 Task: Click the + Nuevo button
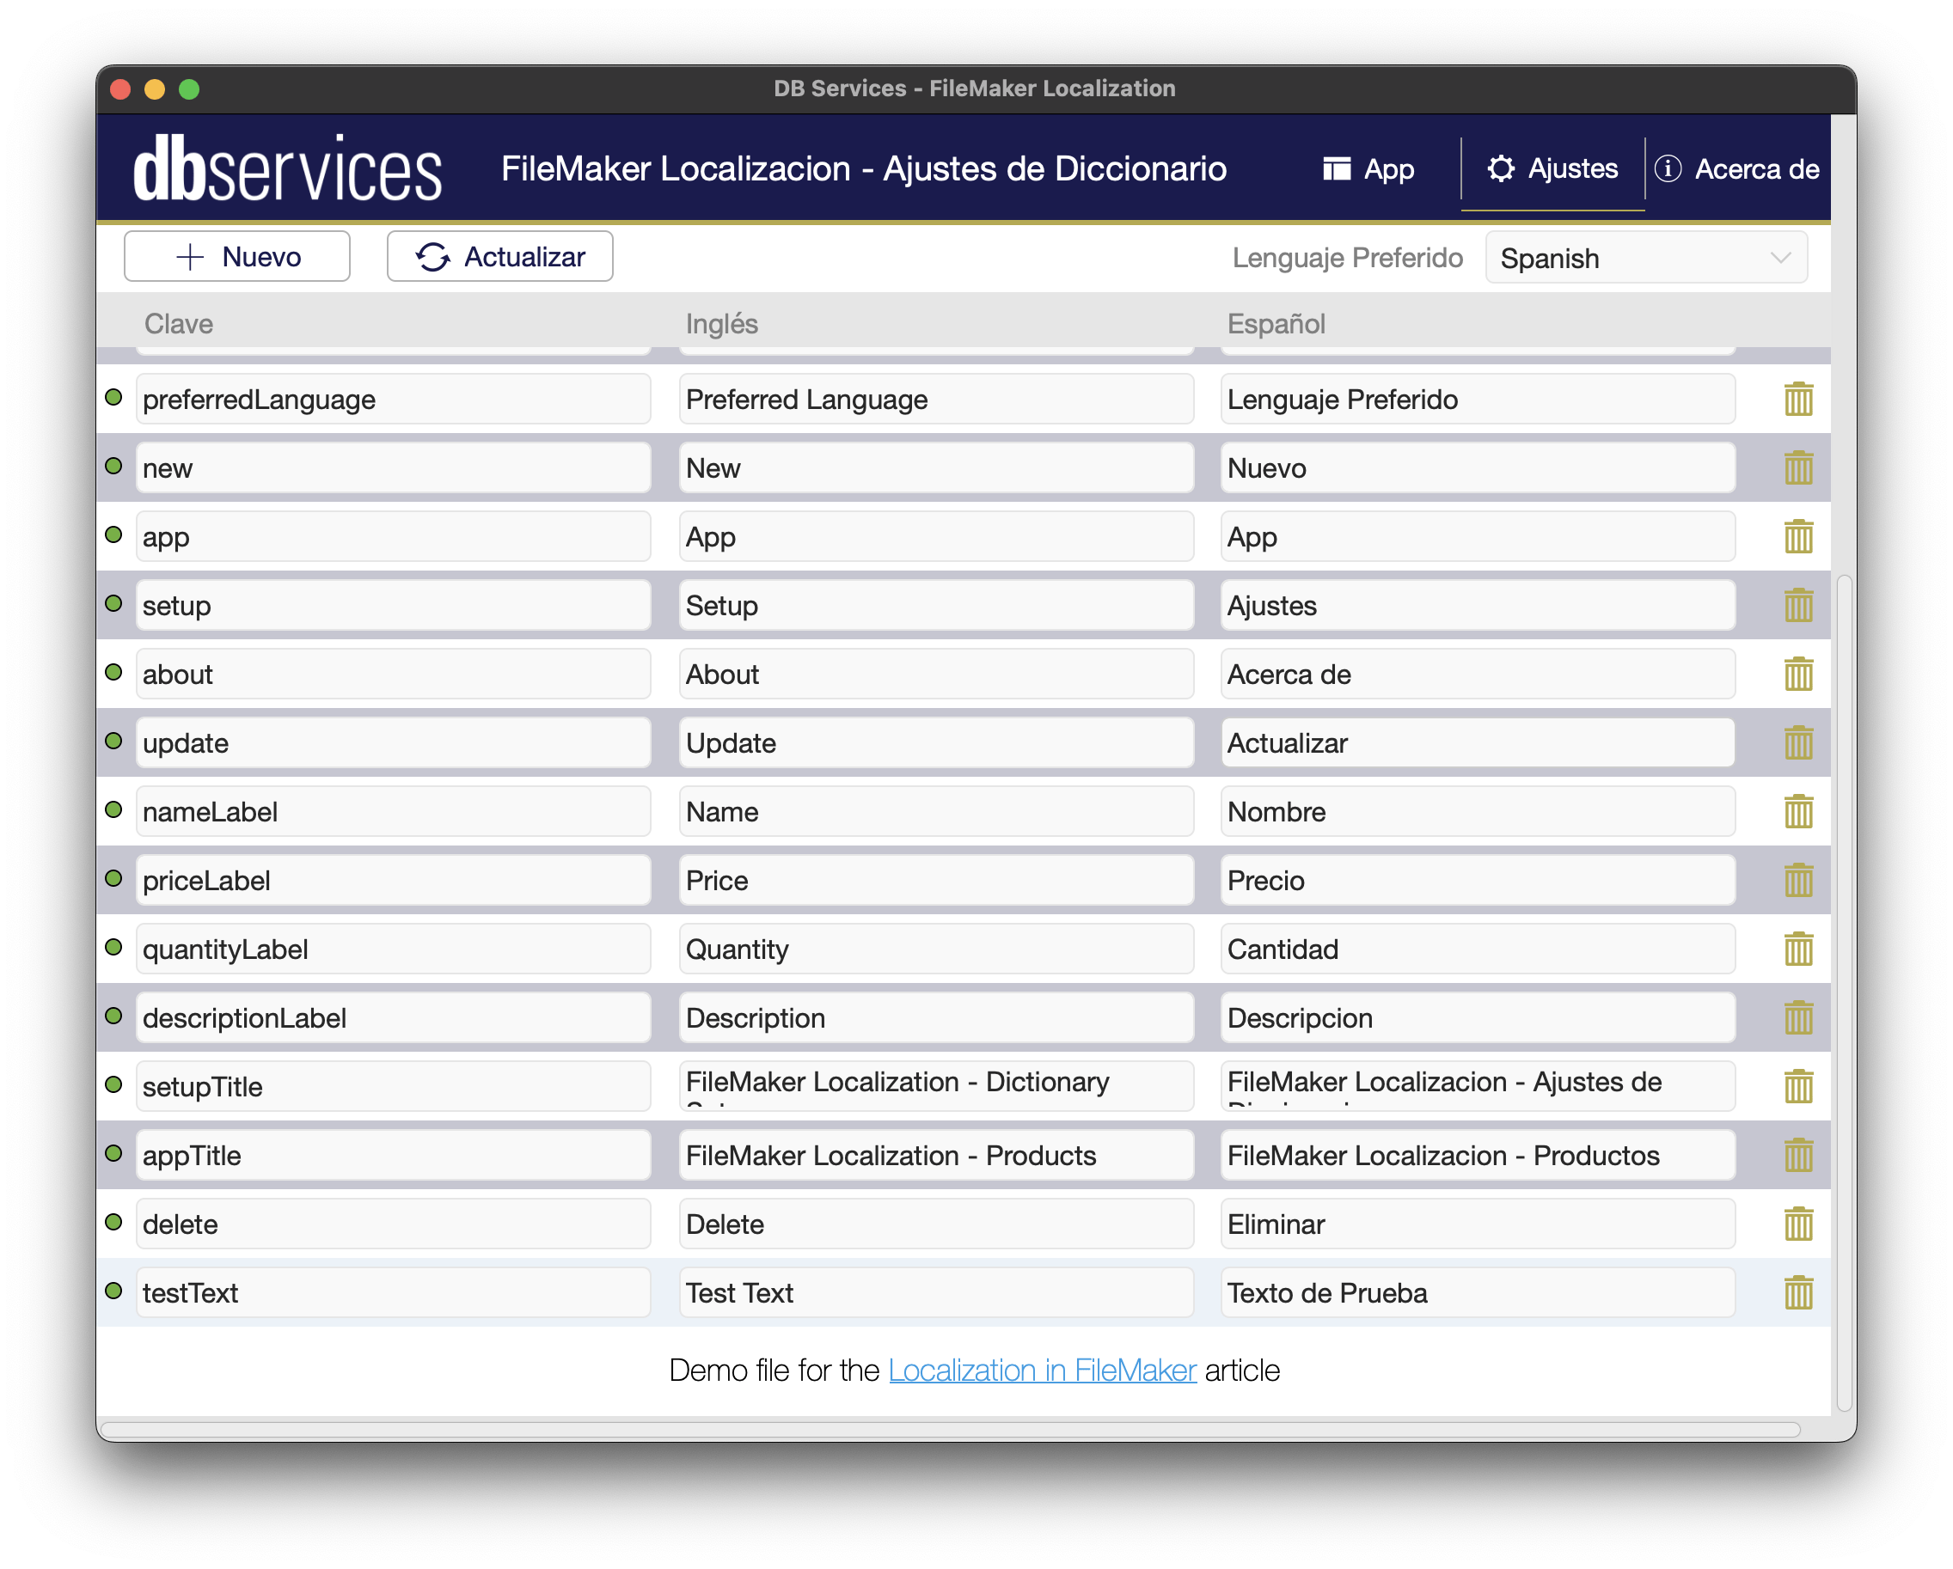click(x=236, y=258)
